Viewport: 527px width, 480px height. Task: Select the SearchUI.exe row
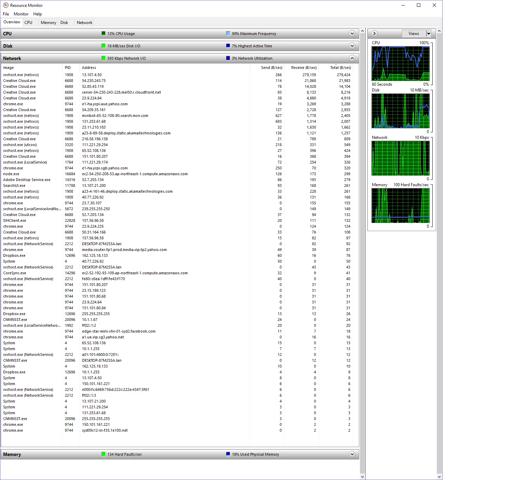tap(177, 185)
